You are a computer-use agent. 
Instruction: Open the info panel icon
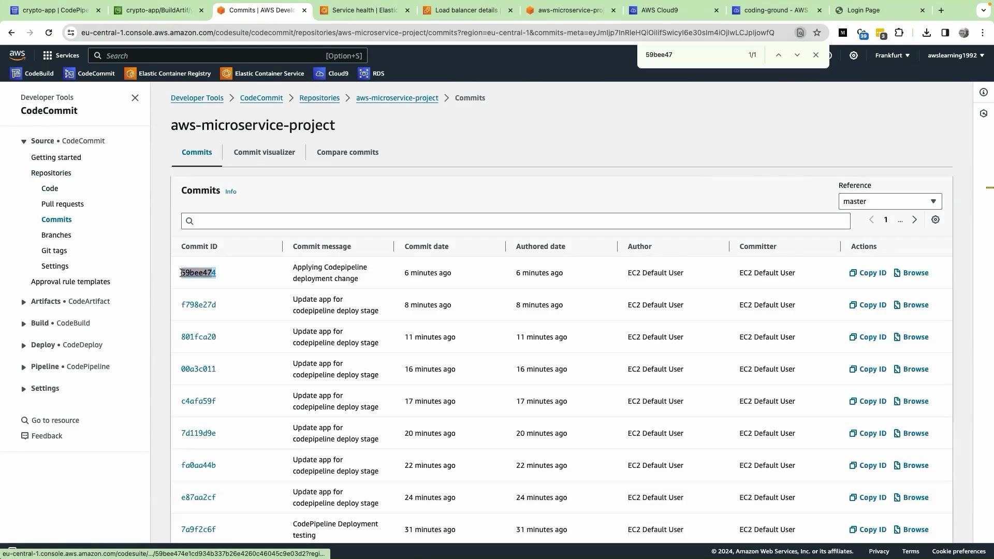[984, 93]
